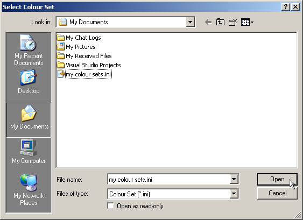This screenshot has width=303, height=220.
Task: Click the 'Colour Set (*.ini)' type text
Action: pos(130,194)
